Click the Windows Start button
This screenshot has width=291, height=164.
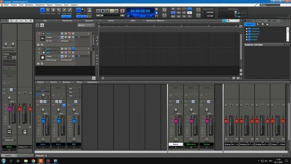coord(4,161)
